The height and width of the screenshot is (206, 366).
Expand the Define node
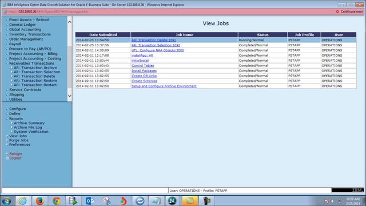15,114
